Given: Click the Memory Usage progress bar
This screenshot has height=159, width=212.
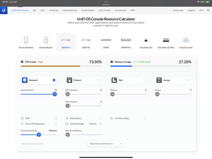Looking at the screenshot, I should pos(151,66).
